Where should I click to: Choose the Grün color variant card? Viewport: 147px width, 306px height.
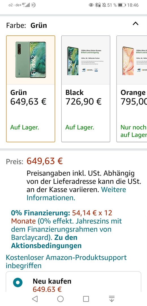[31, 89]
